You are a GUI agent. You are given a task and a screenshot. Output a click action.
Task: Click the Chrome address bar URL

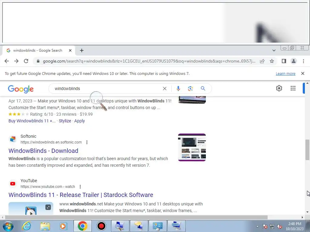click(149, 61)
